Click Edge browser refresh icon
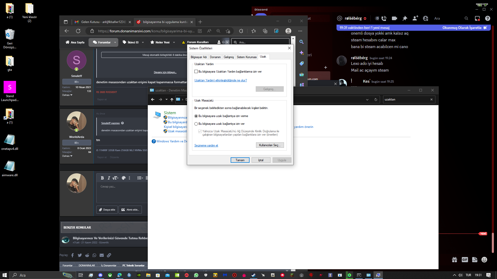Viewport: 497px width, 279px height. (78, 31)
